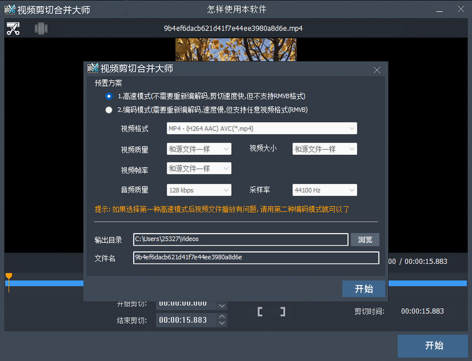Screen dimensions: 472x361
Task: Open the video size dropdown
Action: pyautogui.click(x=324, y=149)
